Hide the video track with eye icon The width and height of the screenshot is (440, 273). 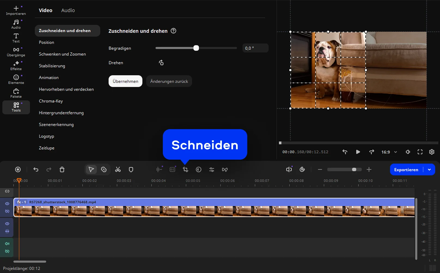pyautogui.click(x=7, y=204)
